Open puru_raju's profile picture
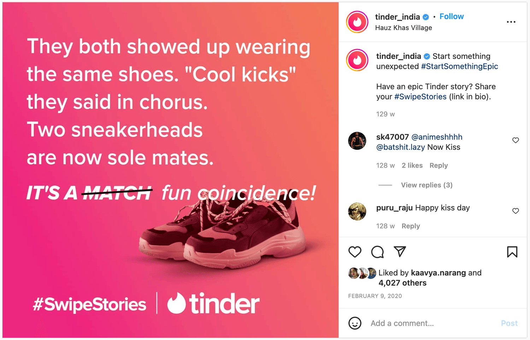Image resolution: width=530 pixels, height=340 pixels. tap(357, 211)
